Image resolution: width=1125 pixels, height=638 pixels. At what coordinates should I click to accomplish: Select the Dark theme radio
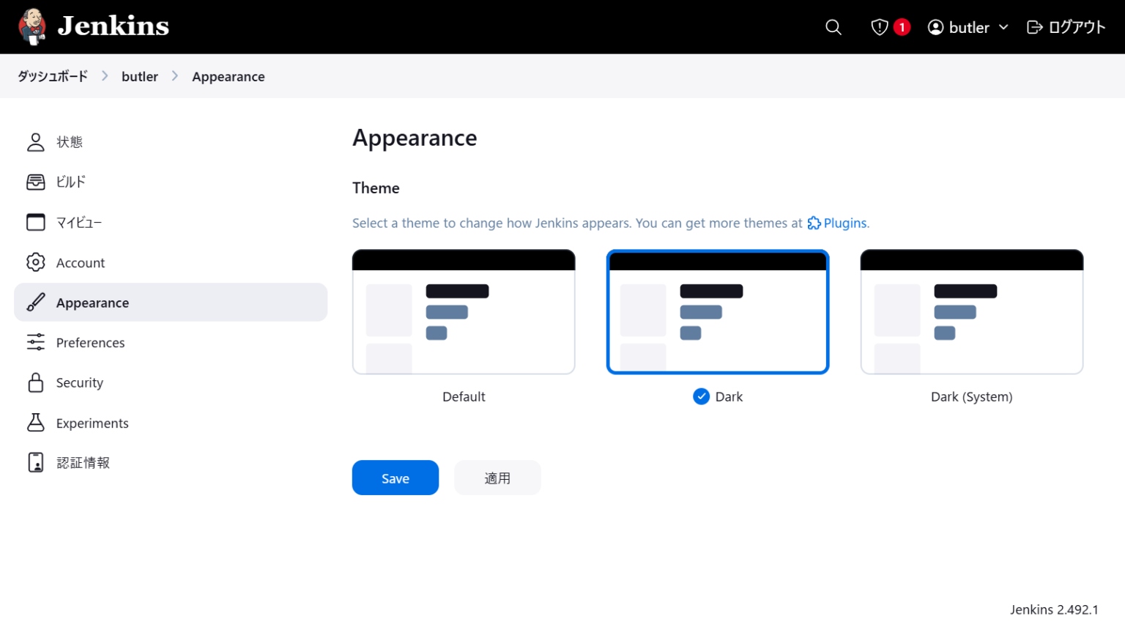tap(701, 396)
